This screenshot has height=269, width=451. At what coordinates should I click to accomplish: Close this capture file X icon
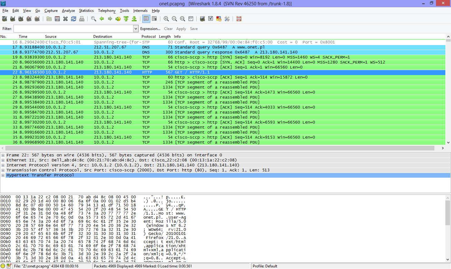(65, 19)
